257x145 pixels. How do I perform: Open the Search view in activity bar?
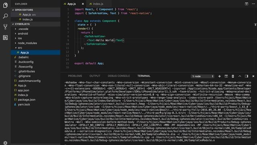click(5, 16)
